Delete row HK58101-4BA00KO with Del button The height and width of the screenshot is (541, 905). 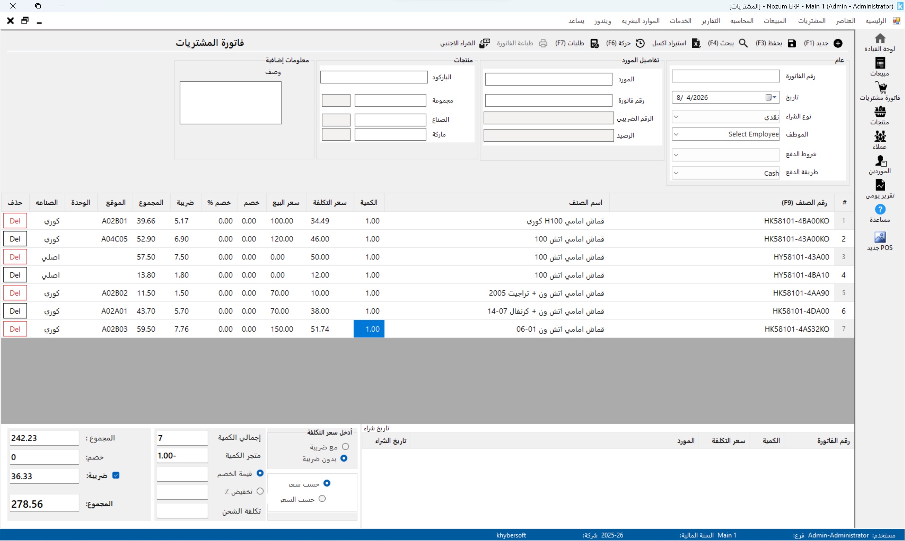tap(15, 221)
